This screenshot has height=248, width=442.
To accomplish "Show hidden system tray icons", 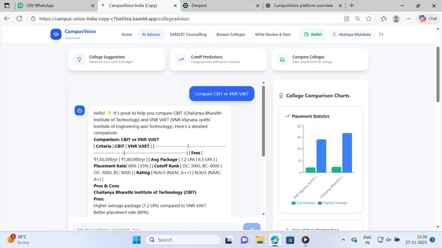I will click(343, 240).
